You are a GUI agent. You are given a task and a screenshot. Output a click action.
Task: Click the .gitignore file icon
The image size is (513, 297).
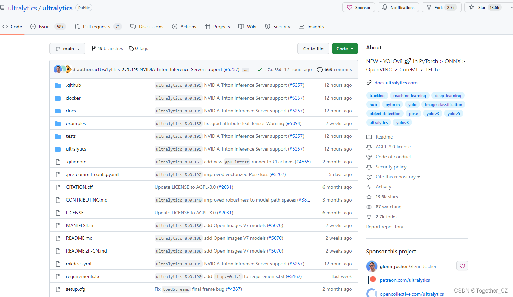point(58,162)
